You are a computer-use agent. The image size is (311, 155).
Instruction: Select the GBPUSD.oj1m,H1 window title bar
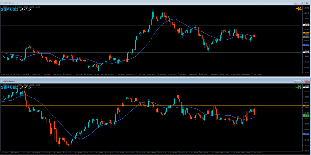pyautogui.click(x=121, y=81)
